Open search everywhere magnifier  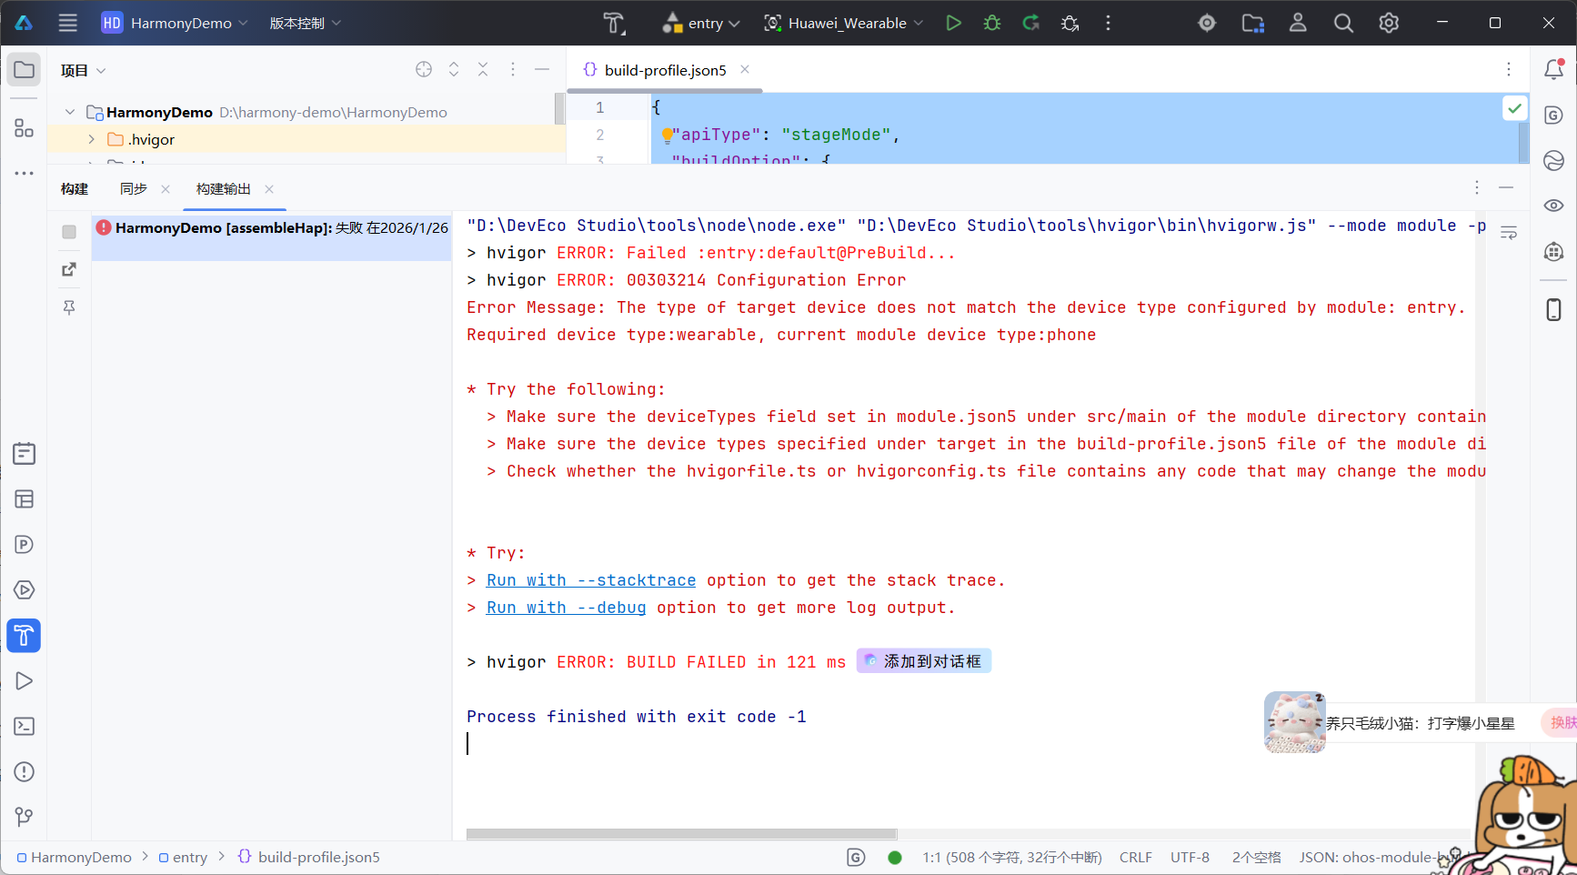[x=1343, y=23]
